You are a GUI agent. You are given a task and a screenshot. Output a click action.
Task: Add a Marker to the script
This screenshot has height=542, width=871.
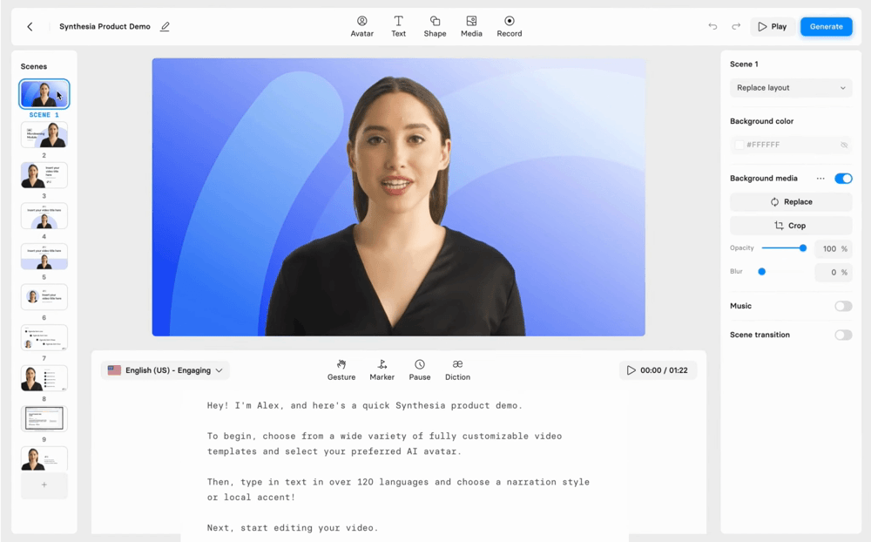381,369
